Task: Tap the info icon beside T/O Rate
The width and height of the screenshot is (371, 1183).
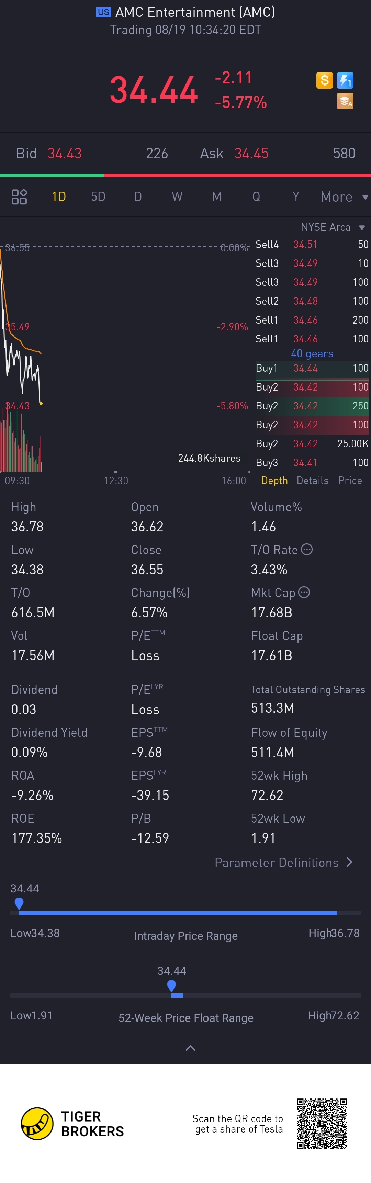Action: (307, 549)
